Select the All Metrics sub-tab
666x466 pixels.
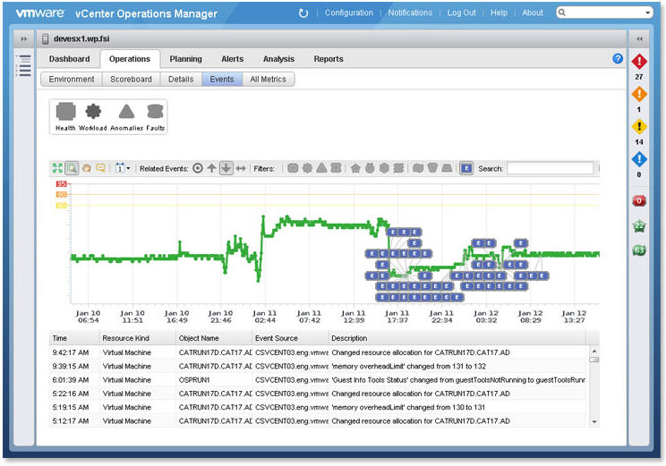pos(268,80)
